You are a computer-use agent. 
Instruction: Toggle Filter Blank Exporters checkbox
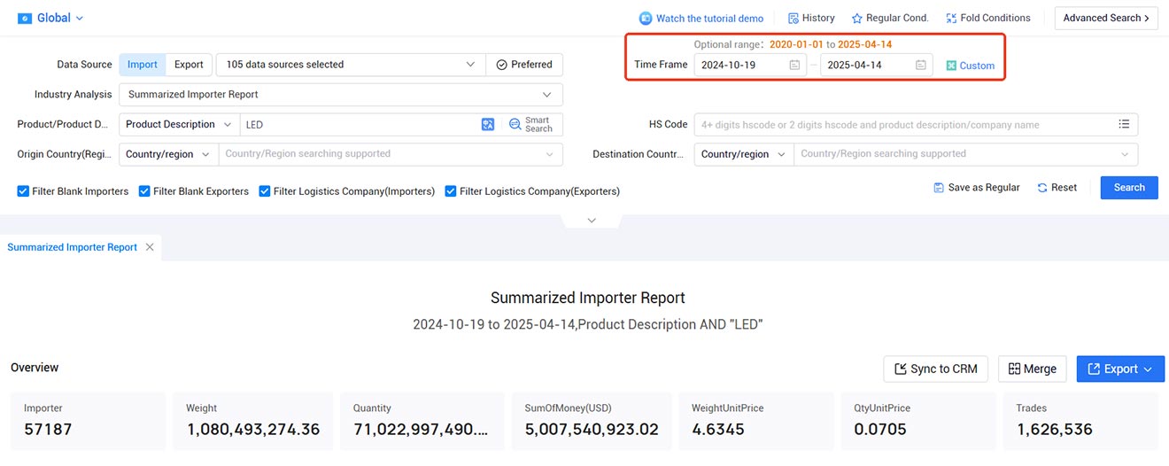point(144,191)
